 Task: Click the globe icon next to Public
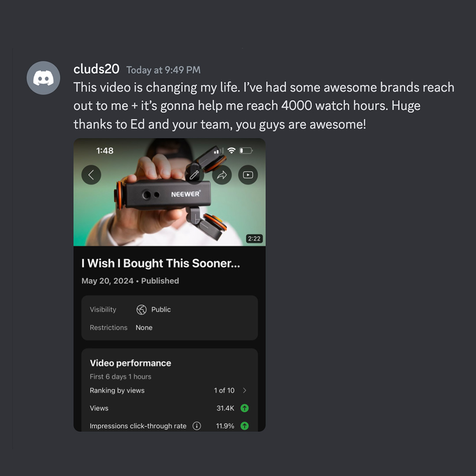click(141, 310)
